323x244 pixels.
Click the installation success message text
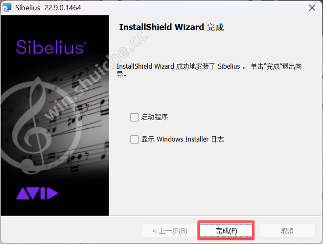[x=209, y=70]
